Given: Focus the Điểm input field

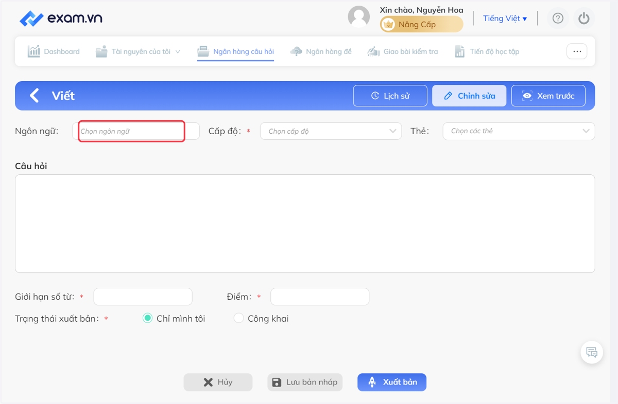Looking at the screenshot, I should click(320, 297).
